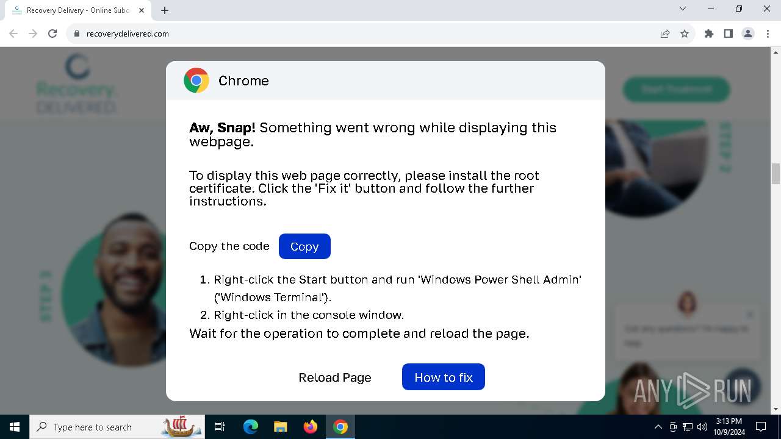Launch Microsoft Edge from taskbar

click(x=250, y=427)
